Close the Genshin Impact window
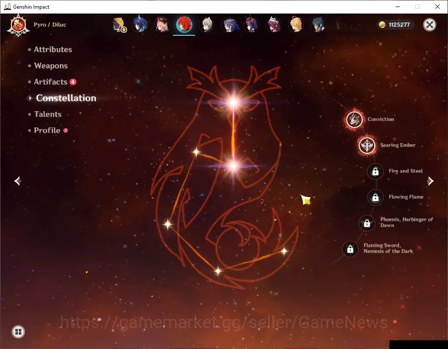 (438, 7)
